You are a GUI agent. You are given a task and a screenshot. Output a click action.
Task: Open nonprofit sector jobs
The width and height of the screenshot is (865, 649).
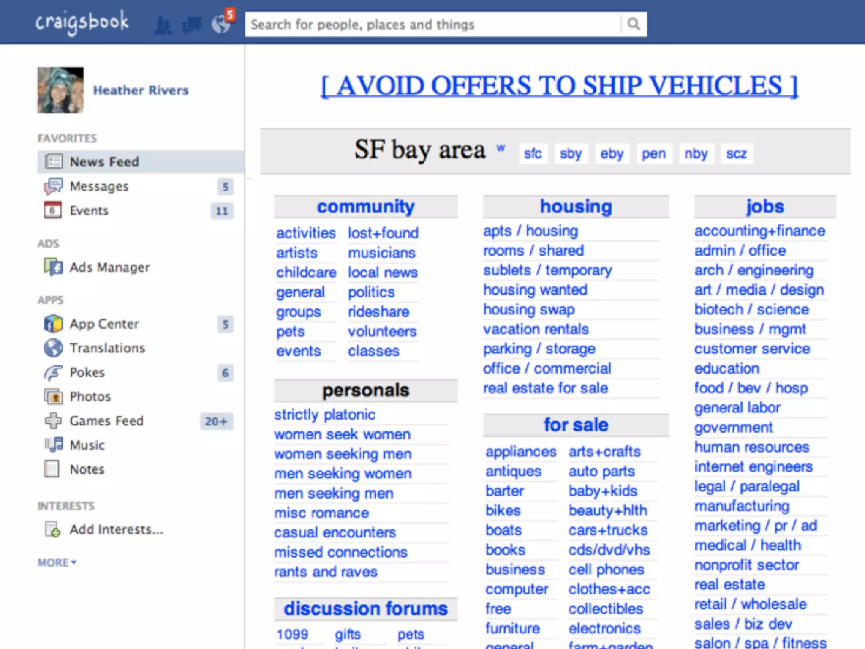click(x=747, y=565)
